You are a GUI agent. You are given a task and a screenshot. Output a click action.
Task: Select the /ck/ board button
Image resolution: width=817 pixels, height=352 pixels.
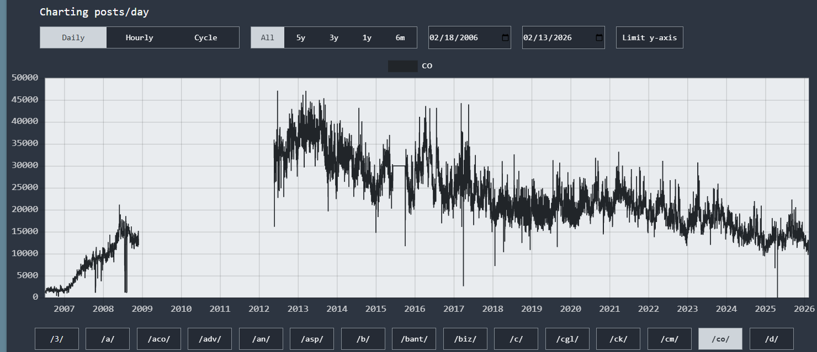[x=618, y=339]
